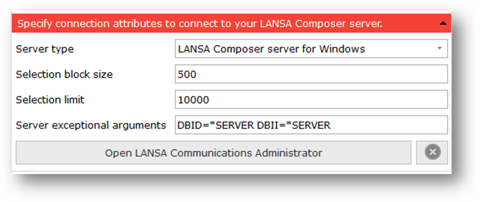Click the 500 value text
Viewport: 480px width, 202px height.
(187, 74)
